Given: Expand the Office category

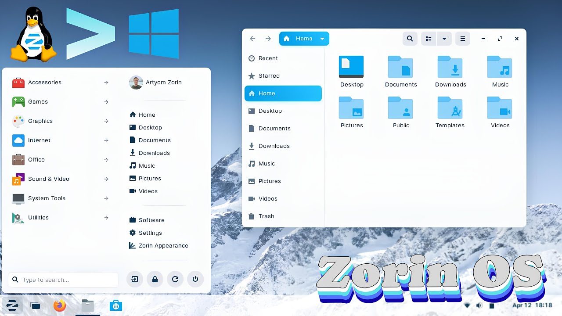Looking at the screenshot, I should (61, 159).
